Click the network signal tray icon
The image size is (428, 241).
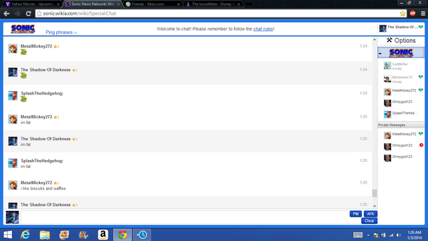391,235
